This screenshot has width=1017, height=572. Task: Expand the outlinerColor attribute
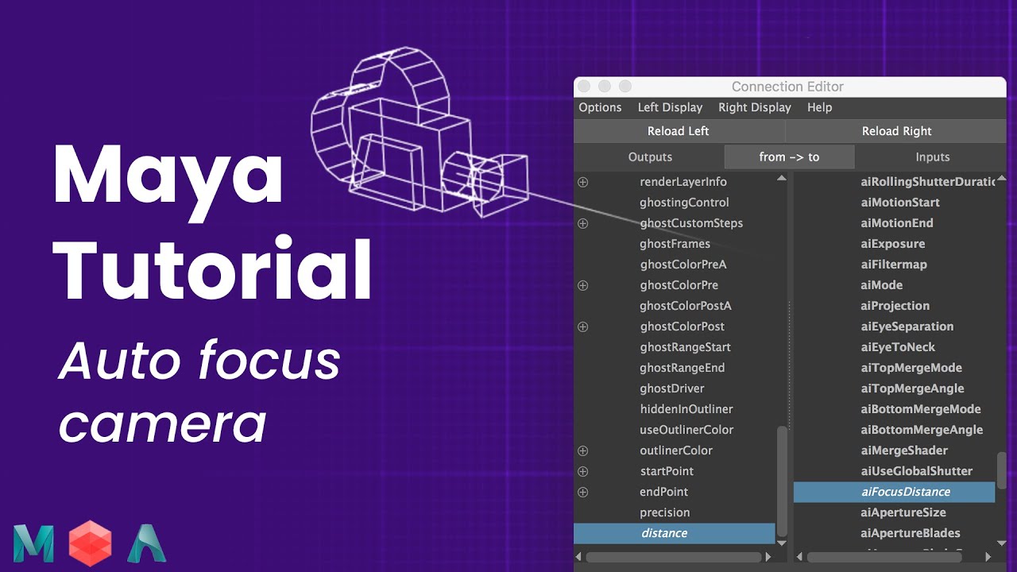pyautogui.click(x=582, y=450)
